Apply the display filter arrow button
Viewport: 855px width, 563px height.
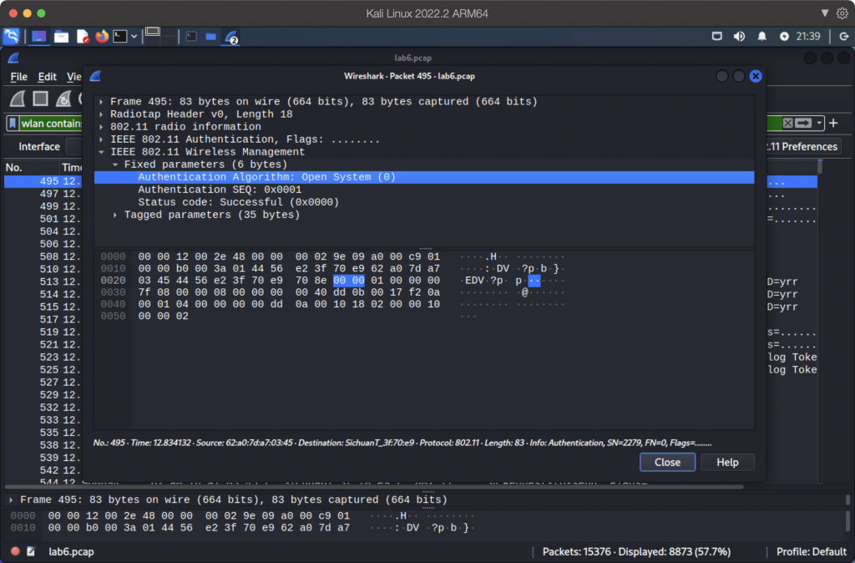click(x=803, y=124)
